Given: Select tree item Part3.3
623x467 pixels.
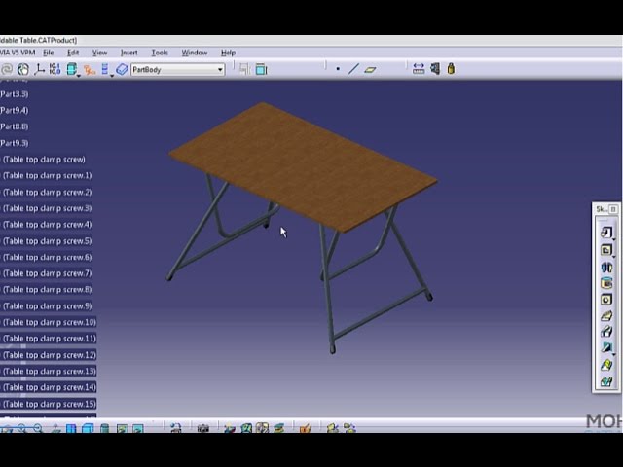Looking at the screenshot, I should [x=14, y=94].
